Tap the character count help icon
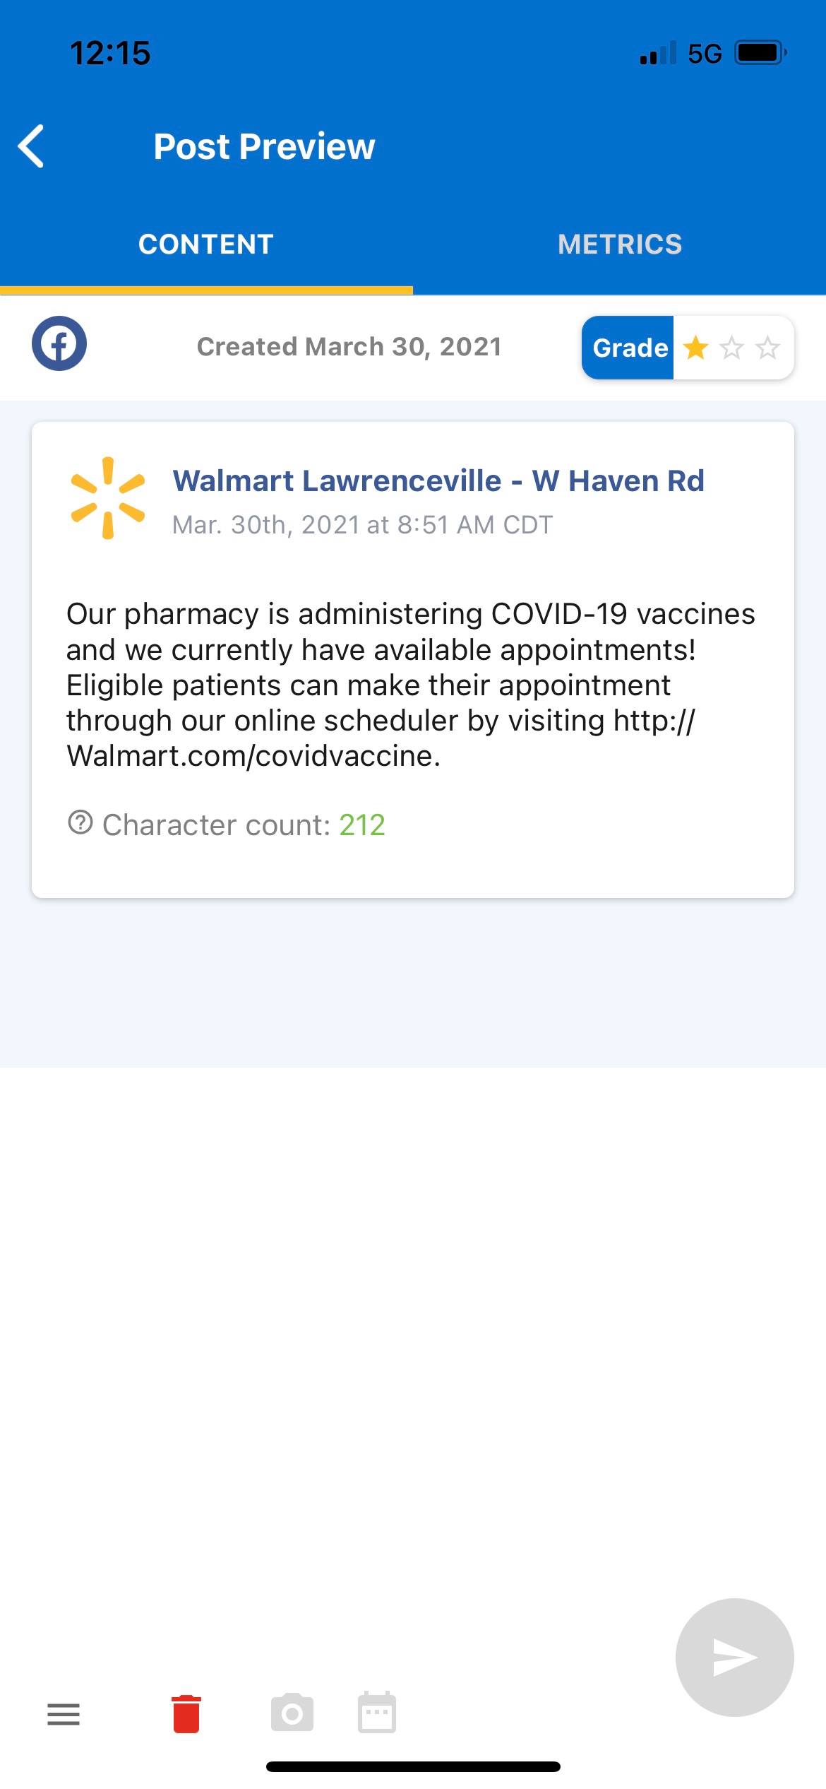 tap(80, 823)
